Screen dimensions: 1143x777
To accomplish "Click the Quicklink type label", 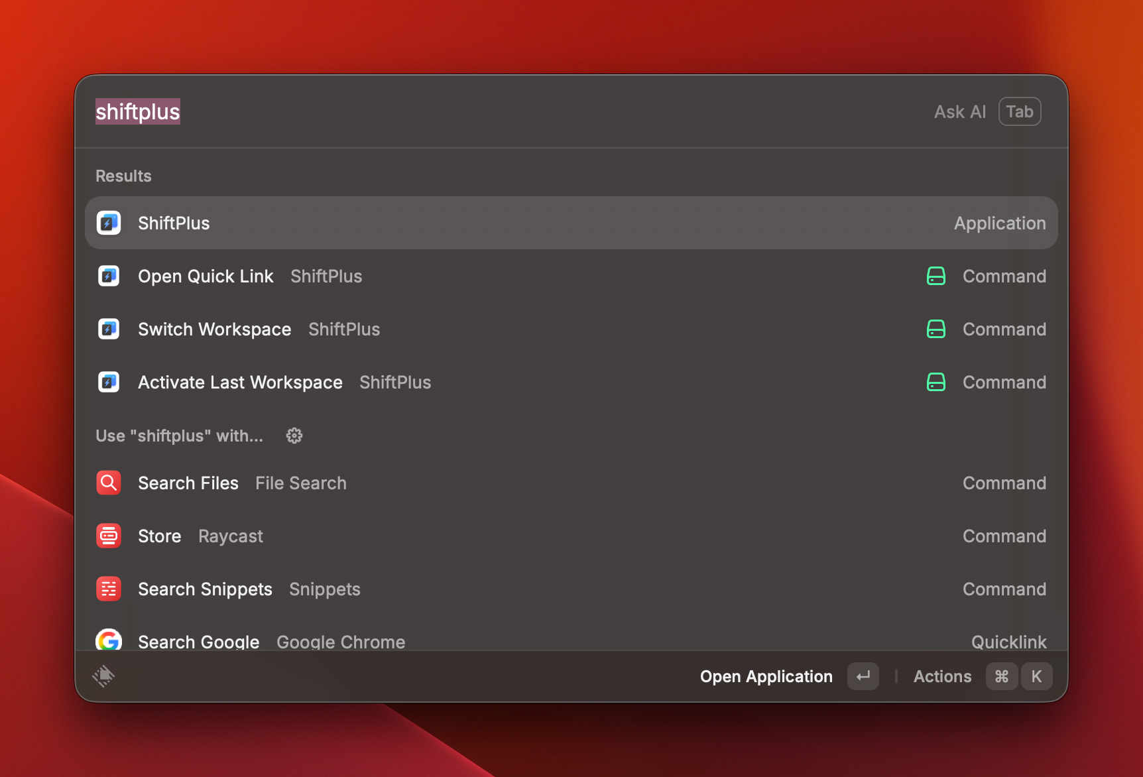I will point(1008,642).
